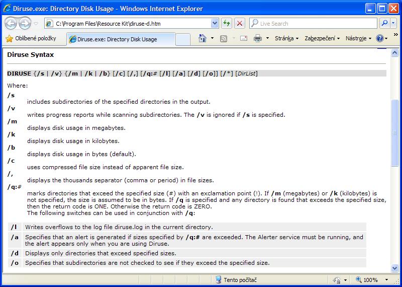This screenshot has height=287, width=402.
Task: Click the DIRUSE syntax line text
Action: 132,74
